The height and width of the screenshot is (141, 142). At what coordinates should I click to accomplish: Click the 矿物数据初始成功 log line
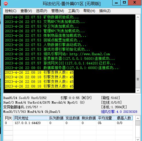42,17
